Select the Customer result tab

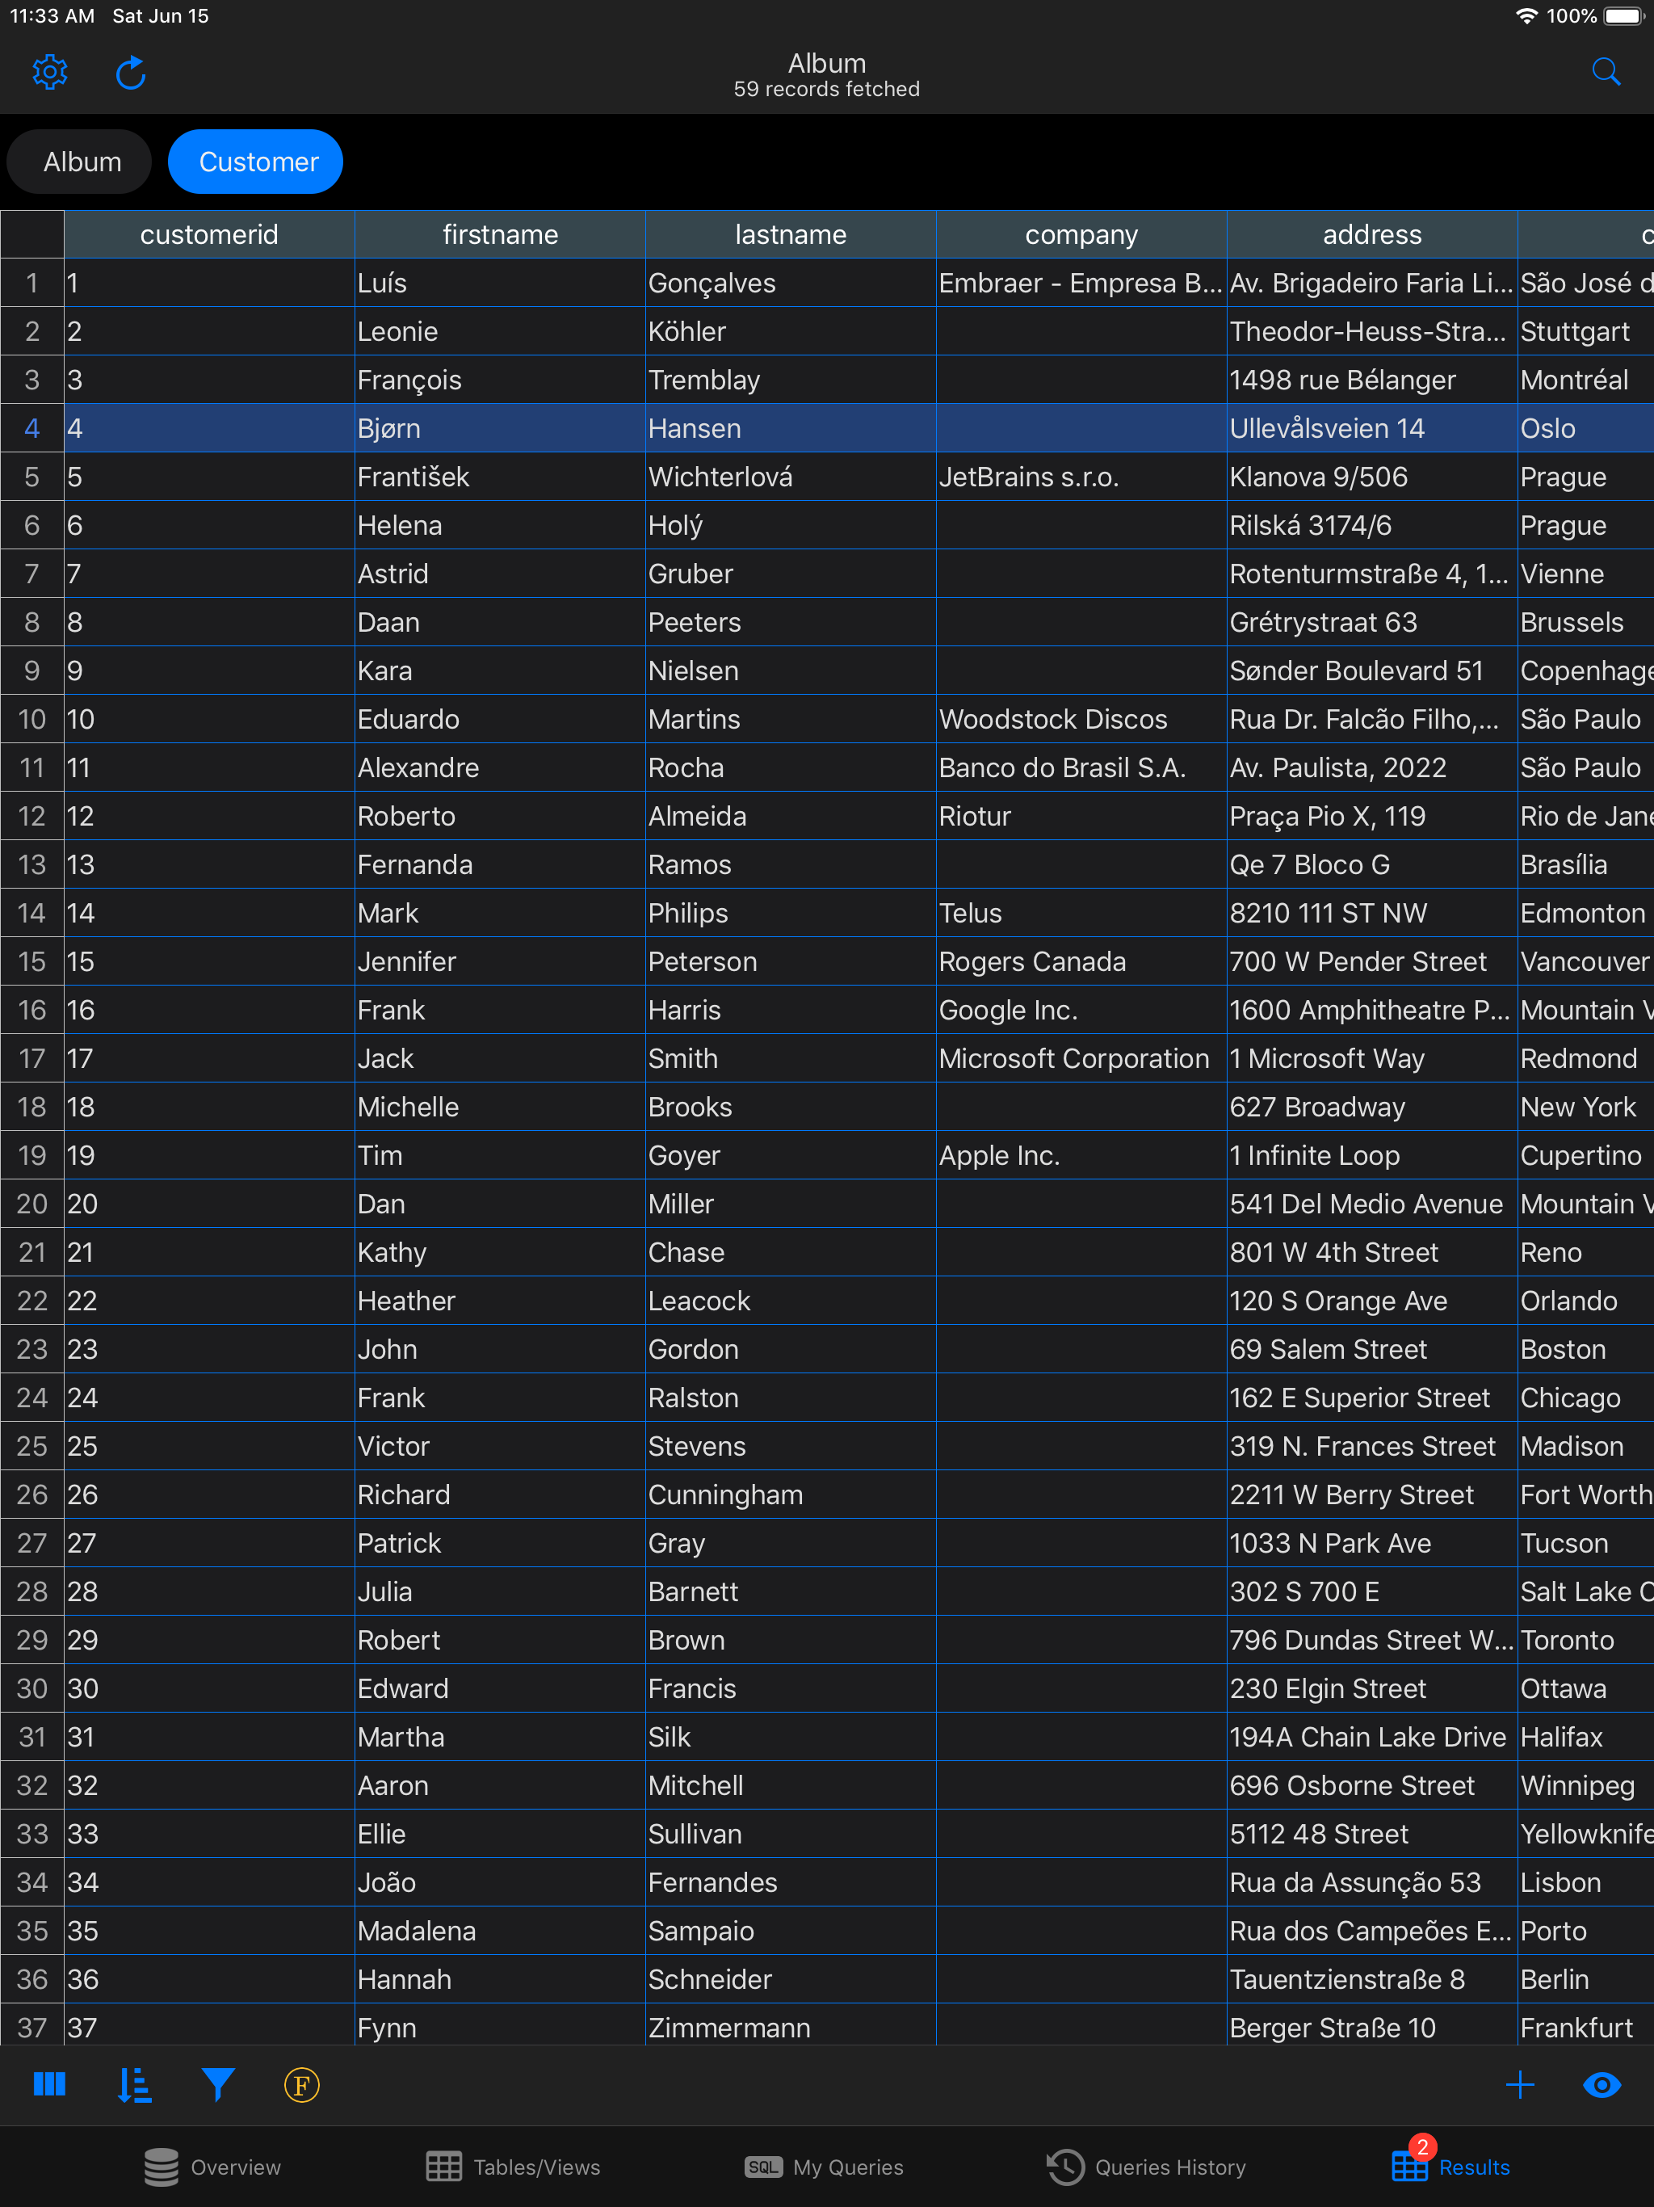click(258, 162)
